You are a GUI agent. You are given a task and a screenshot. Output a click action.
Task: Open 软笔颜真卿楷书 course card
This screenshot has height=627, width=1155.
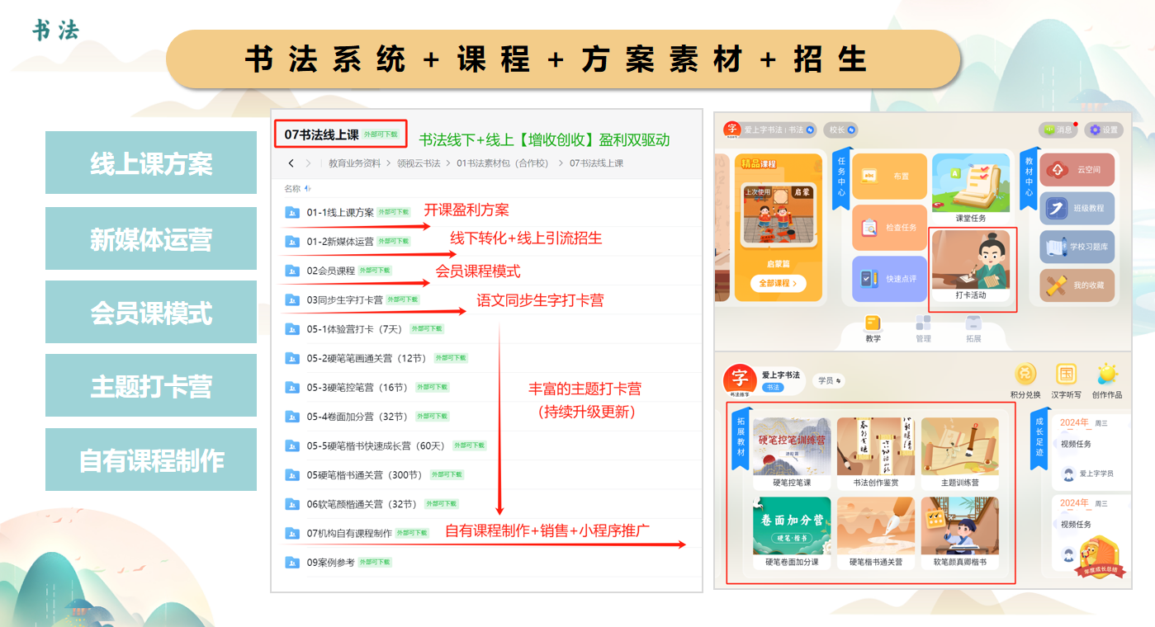[x=959, y=532]
